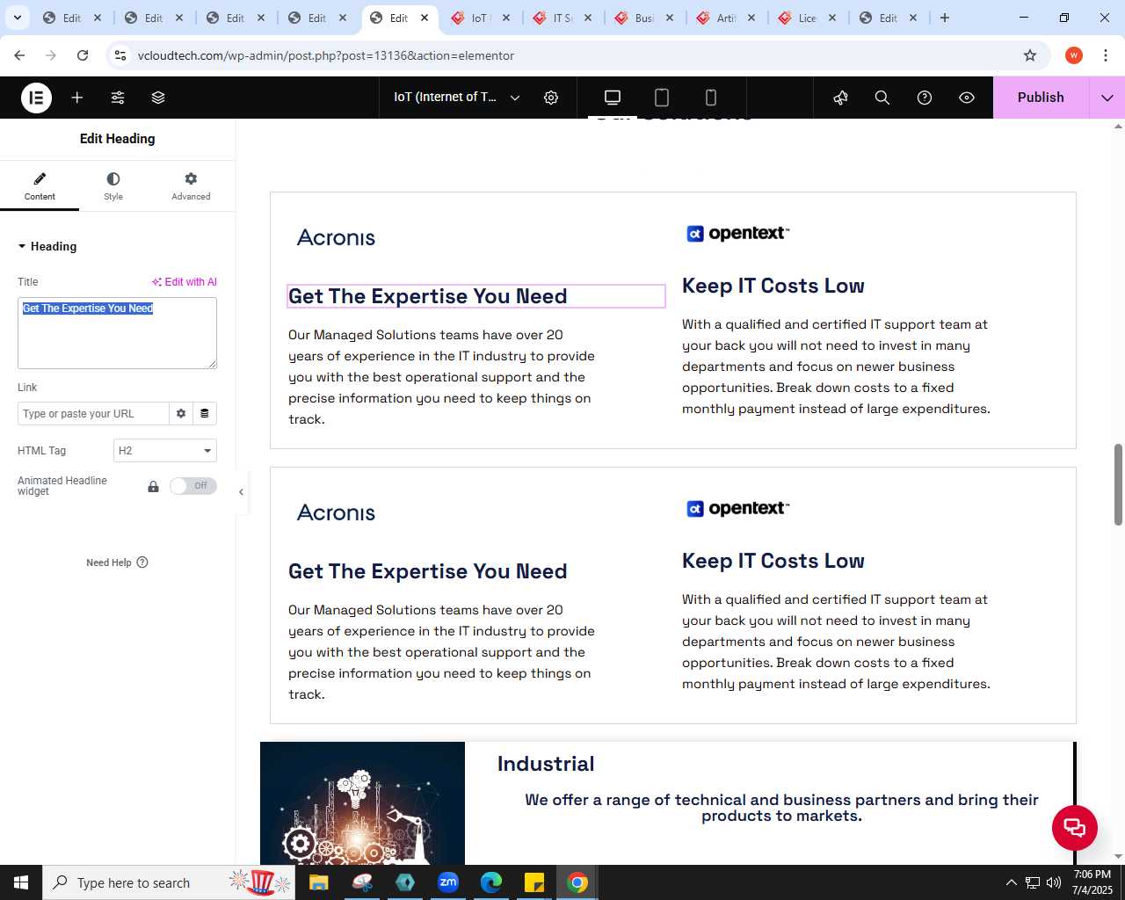Select the second Get The Expertise You Need heading
Image resolution: width=1125 pixels, height=900 pixels.
point(428,571)
